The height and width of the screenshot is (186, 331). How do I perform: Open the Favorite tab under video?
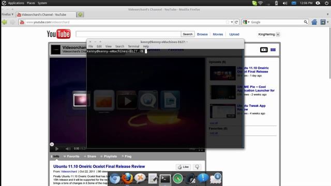pos(71,157)
